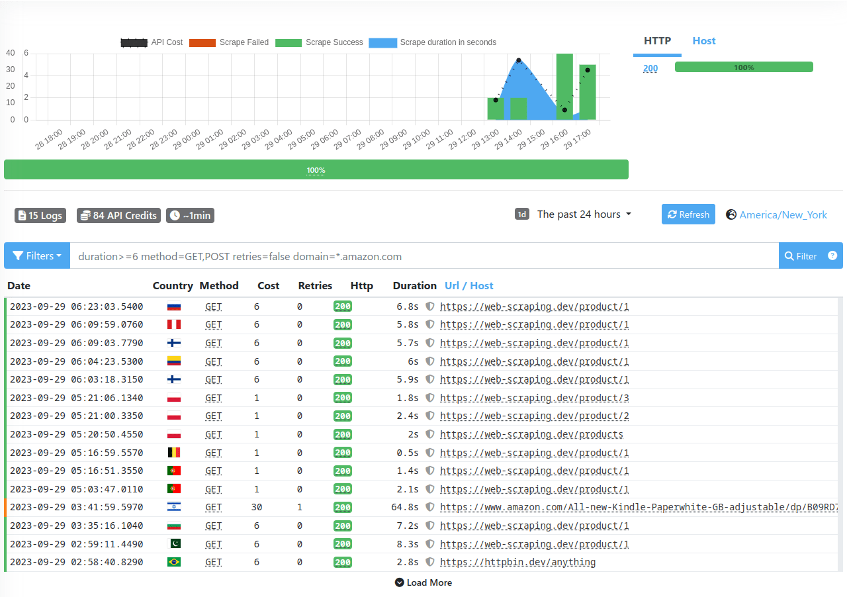The height and width of the screenshot is (597, 847).
Task: Click the globe icon beside America/New_York
Action: 731,214
